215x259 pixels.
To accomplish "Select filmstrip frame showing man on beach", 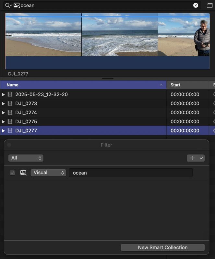I will pos(184,35).
